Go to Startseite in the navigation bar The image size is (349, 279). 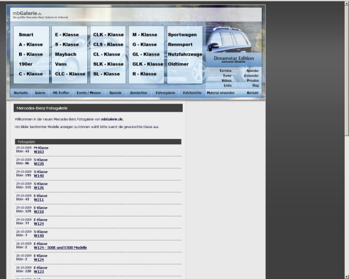click(21, 93)
